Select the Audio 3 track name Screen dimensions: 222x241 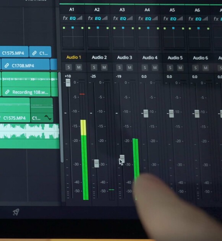click(x=125, y=57)
